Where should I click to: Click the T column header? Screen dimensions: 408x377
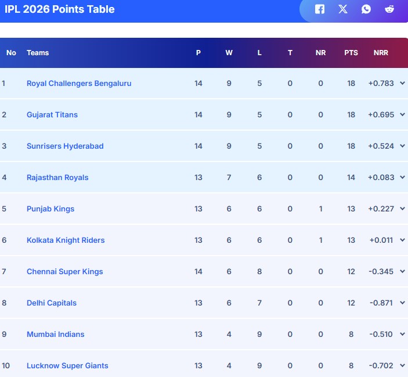(290, 53)
